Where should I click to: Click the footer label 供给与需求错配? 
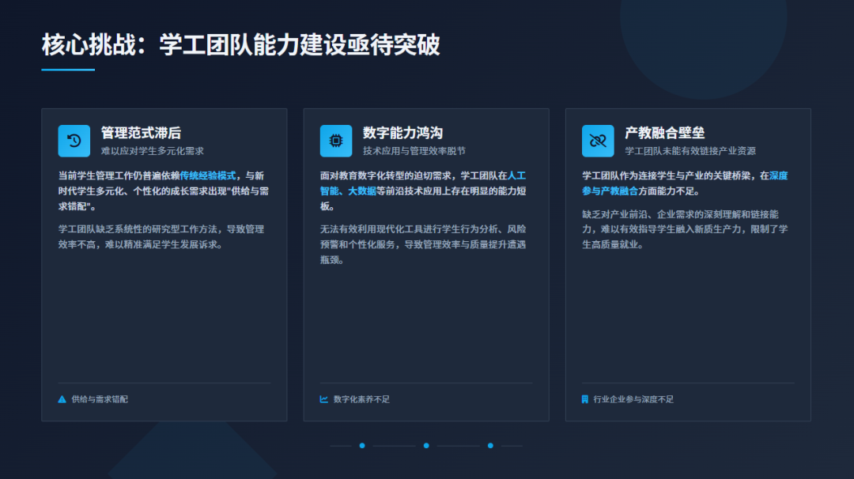coord(100,399)
